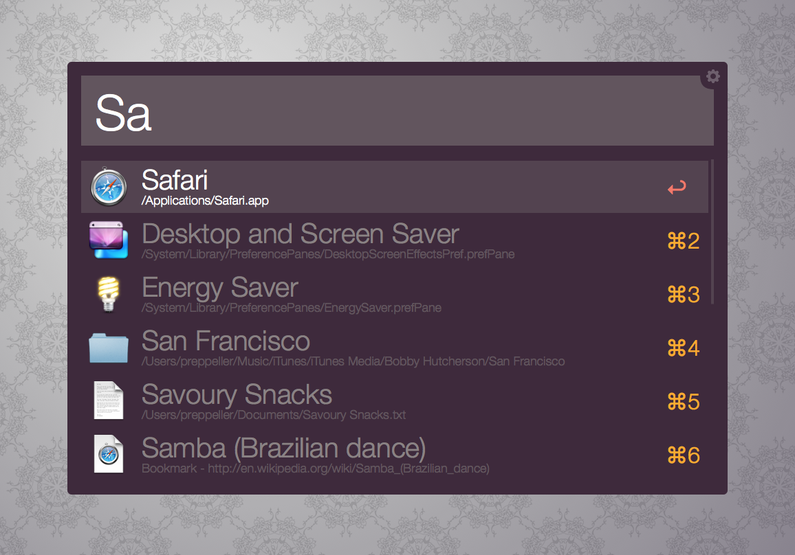
Task: Choose the Desktop and Screen Saver result
Action: point(300,234)
